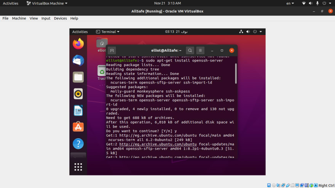Click 'molly-guard monkeysphere ssh-askpass' line
This screenshot has width=335, height=188.
(x=150, y=91)
